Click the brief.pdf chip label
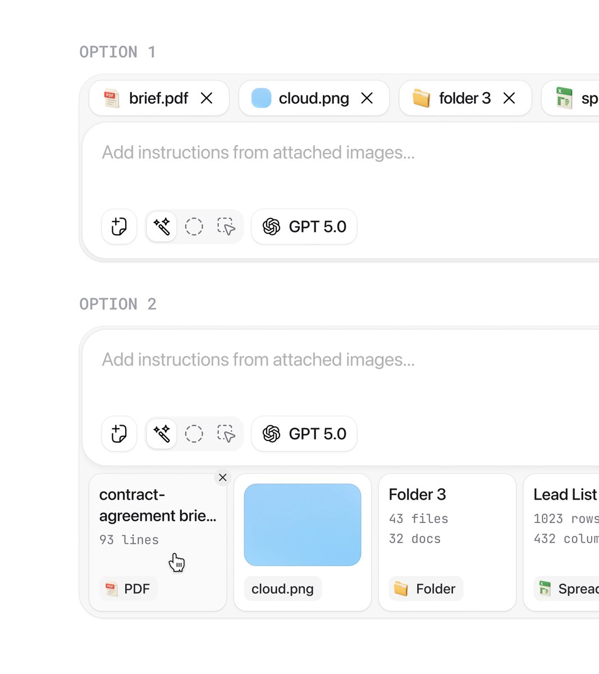Viewport: 599px width, 674px height. 159,98
